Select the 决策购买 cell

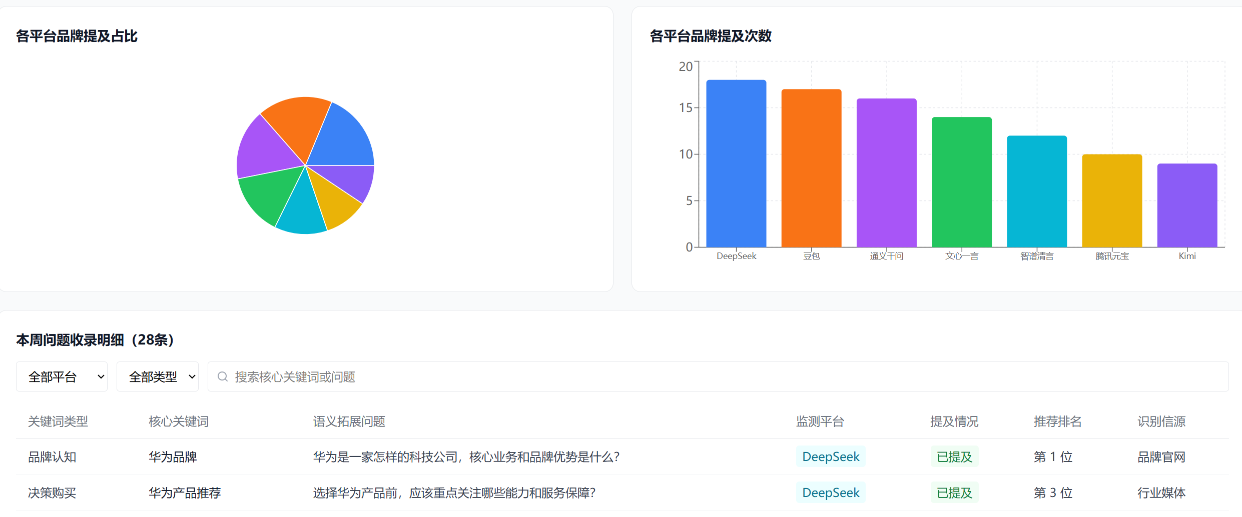[x=52, y=492]
